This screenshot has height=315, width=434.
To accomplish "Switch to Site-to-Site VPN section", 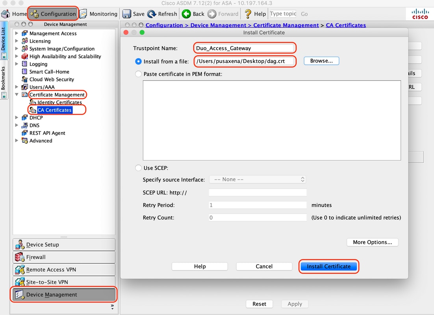I will (x=64, y=282).
